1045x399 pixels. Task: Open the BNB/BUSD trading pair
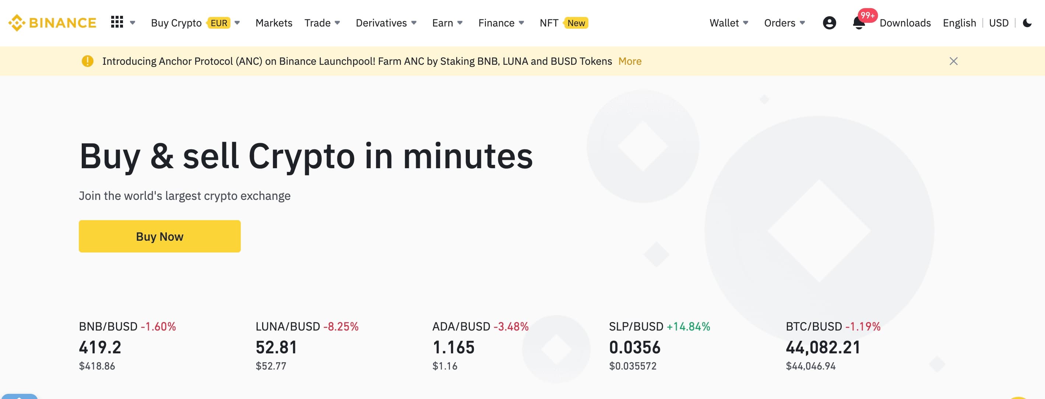(x=108, y=326)
